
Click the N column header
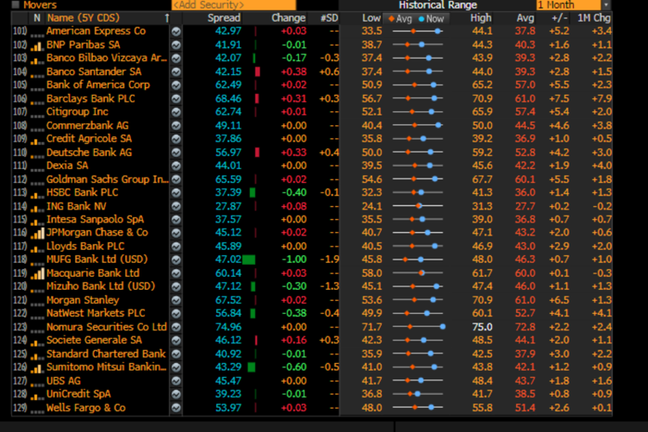click(37, 18)
